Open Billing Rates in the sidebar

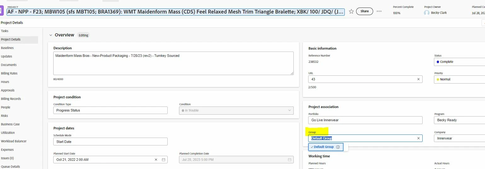point(9,74)
